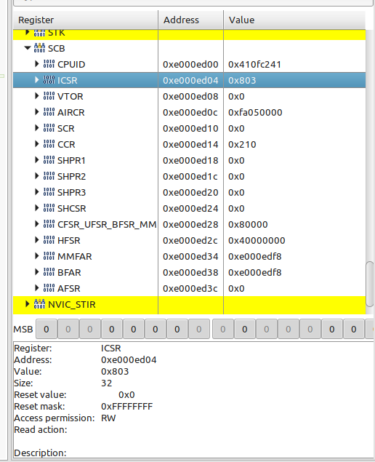Click address 0xe000ed10 in SCR row
The width and height of the screenshot is (375, 462).
(190, 129)
